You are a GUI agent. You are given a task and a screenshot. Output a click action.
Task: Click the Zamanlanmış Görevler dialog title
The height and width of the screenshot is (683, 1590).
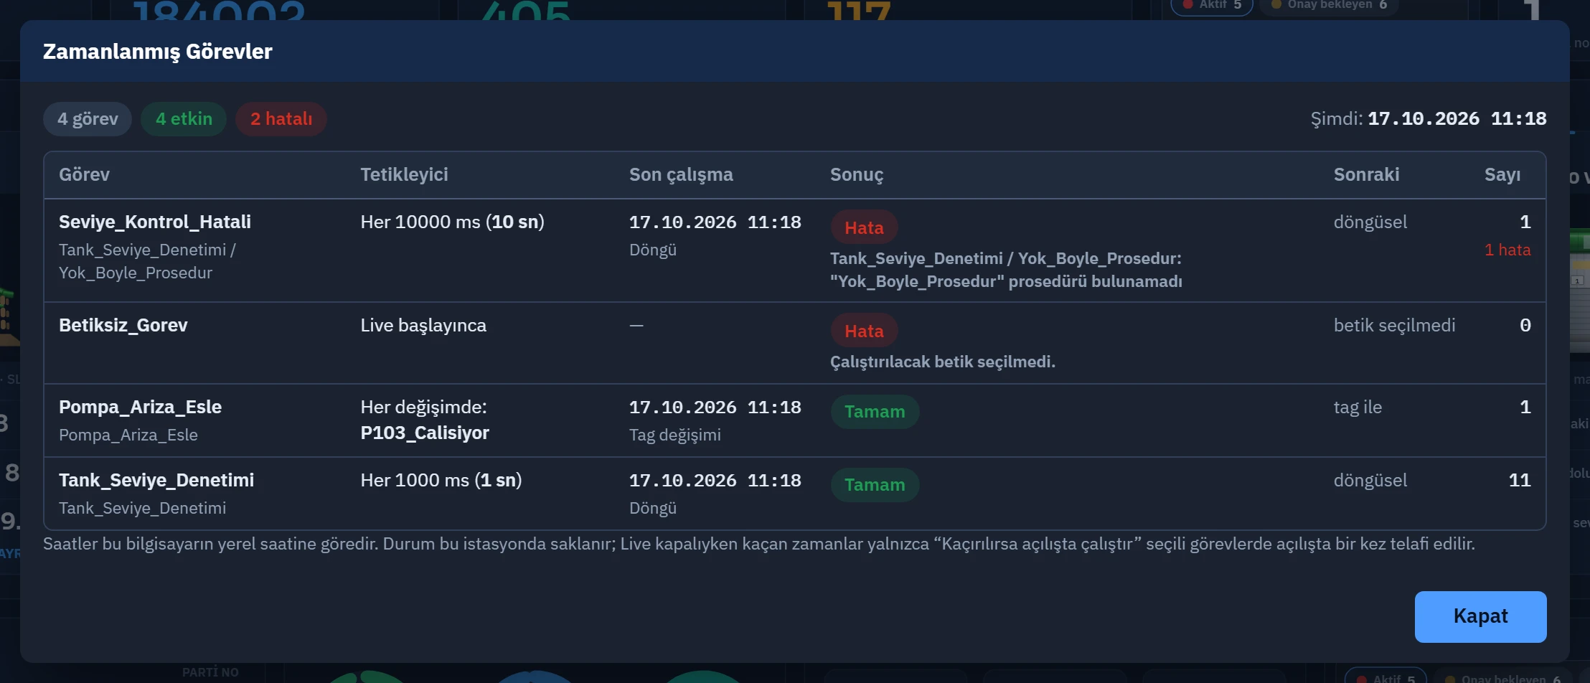click(158, 52)
